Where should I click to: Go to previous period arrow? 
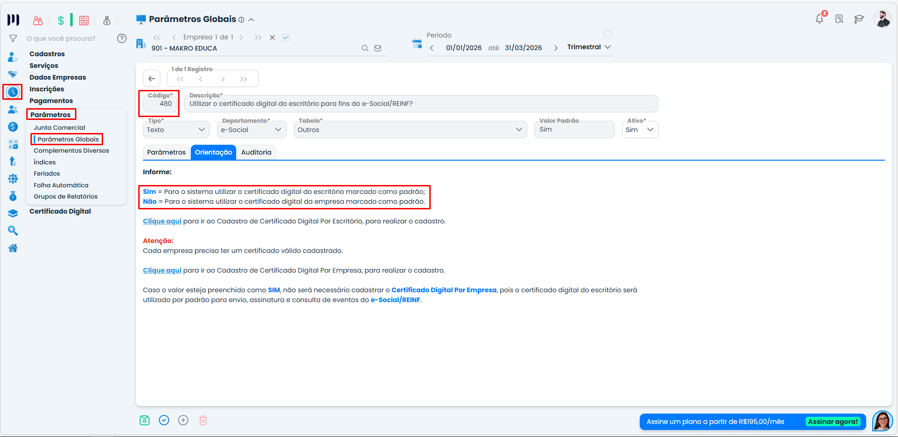(432, 48)
